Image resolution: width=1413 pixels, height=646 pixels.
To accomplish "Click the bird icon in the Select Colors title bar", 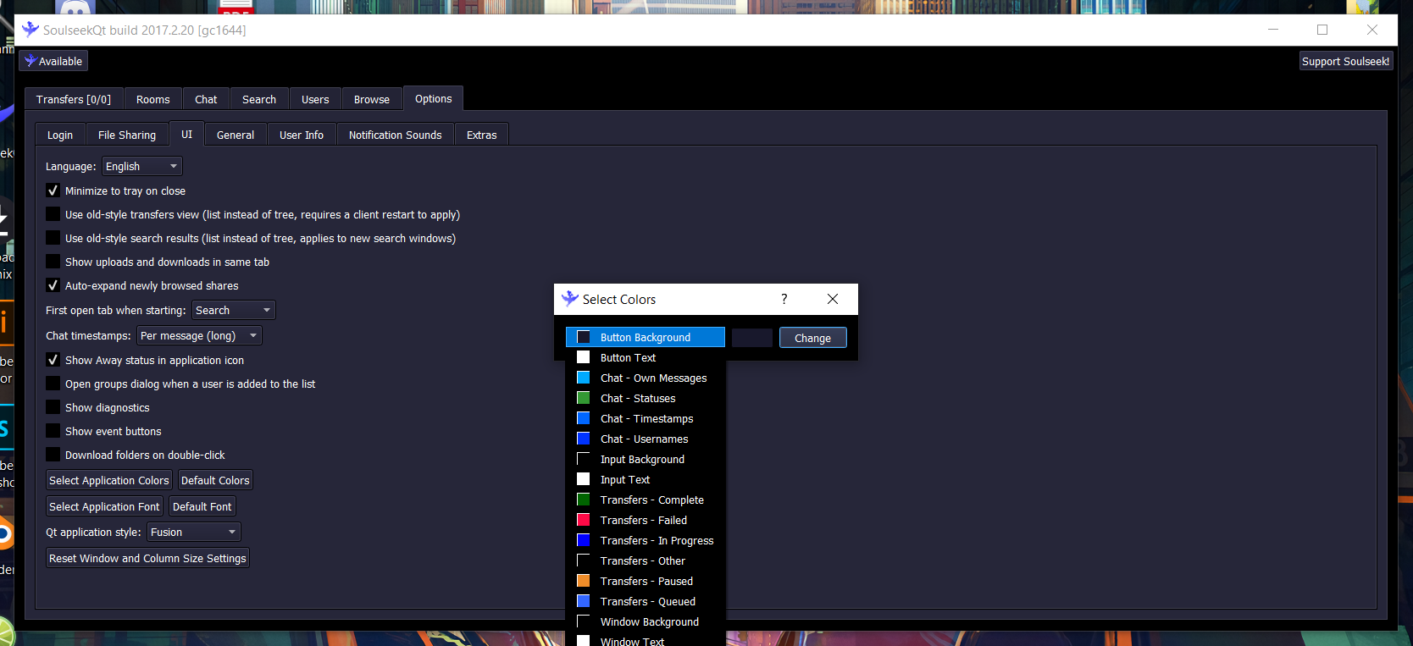I will click(570, 299).
